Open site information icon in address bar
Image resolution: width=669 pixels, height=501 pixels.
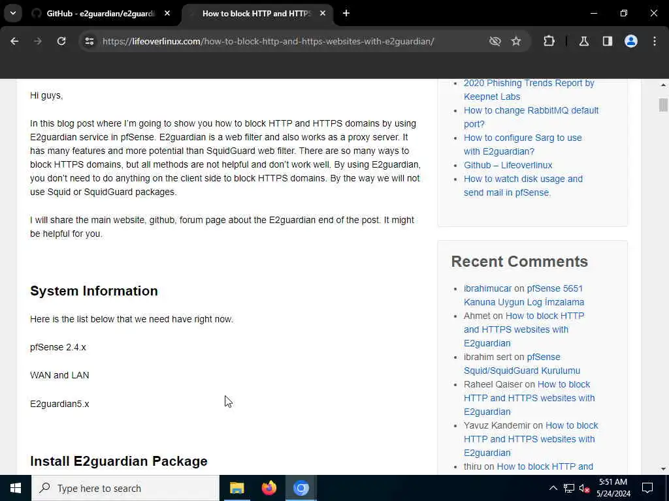89,41
